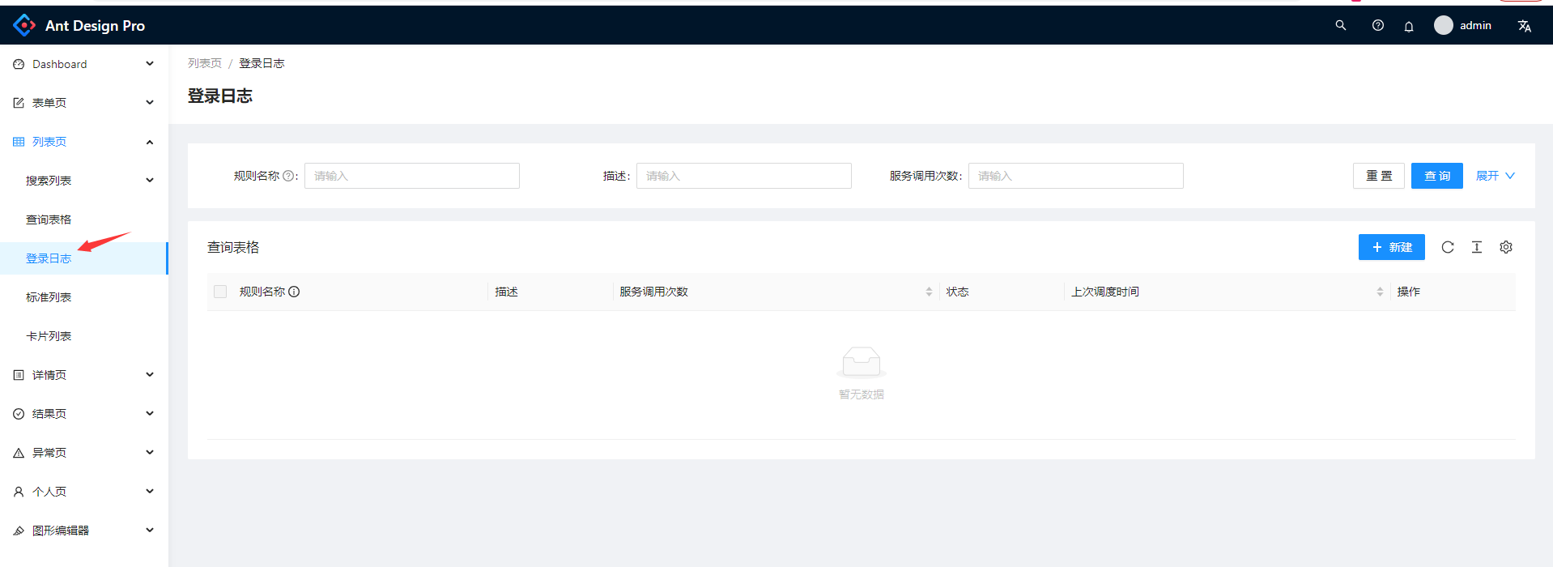Expand the 图形编辑器 menu chevron
Screen dimensions: 1553x567
click(150, 531)
